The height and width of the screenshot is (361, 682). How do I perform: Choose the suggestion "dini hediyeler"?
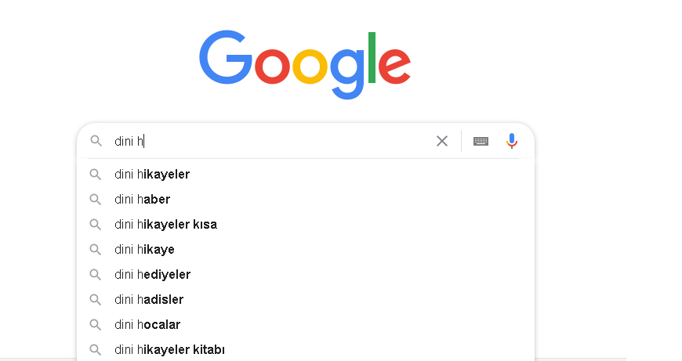coord(306,275)
